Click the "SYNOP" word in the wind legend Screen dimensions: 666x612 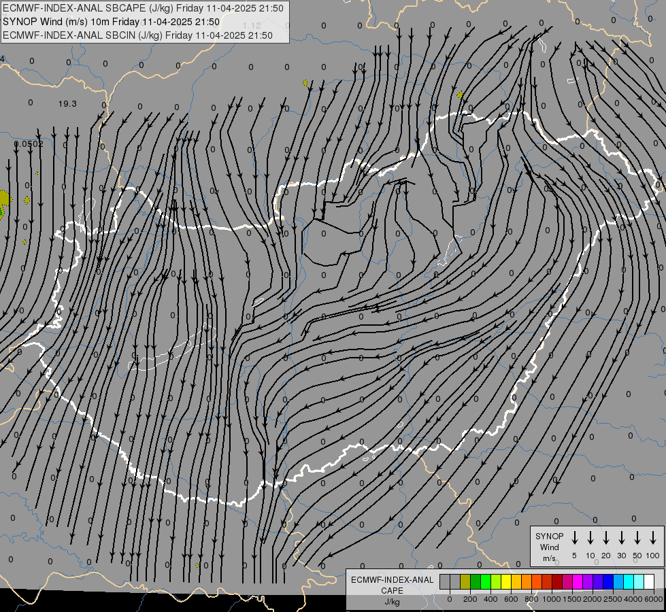click(549, 536)
